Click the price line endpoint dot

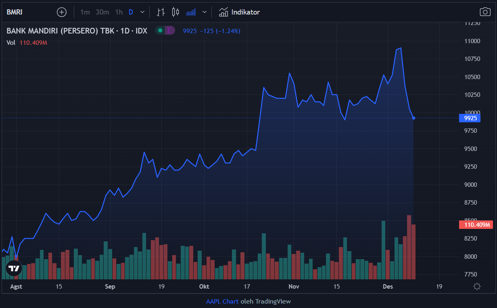pyautogui.click(x=414, y=118)
